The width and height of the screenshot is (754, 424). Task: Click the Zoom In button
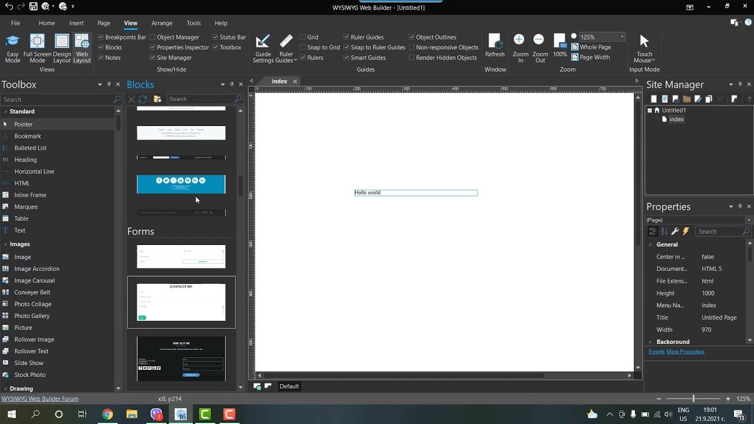pyautogui.click(x=520, y=48)
